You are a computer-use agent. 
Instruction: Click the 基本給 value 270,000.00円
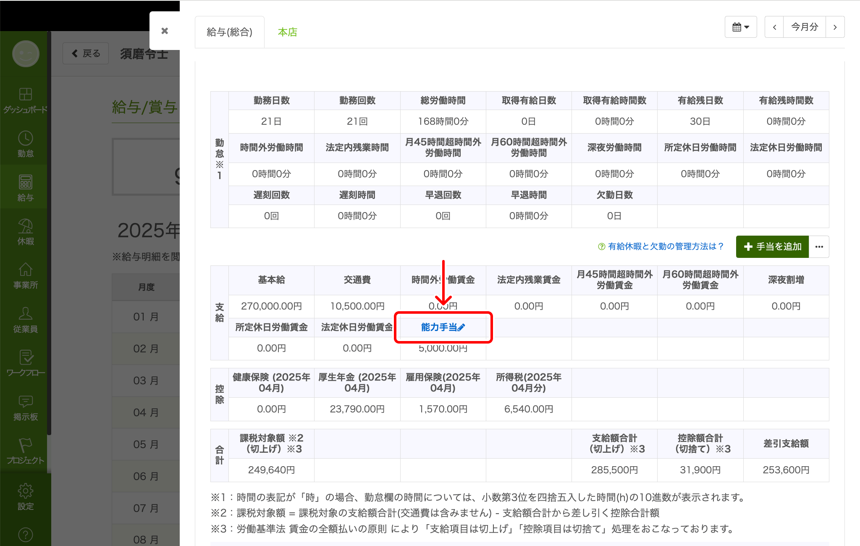[x=271, y=306]
